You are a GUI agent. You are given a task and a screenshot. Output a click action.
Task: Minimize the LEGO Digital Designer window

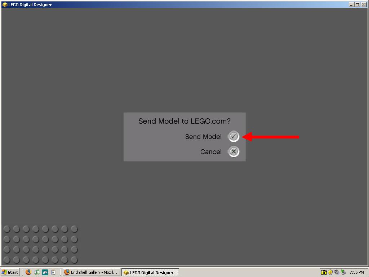tap(352, 4)
